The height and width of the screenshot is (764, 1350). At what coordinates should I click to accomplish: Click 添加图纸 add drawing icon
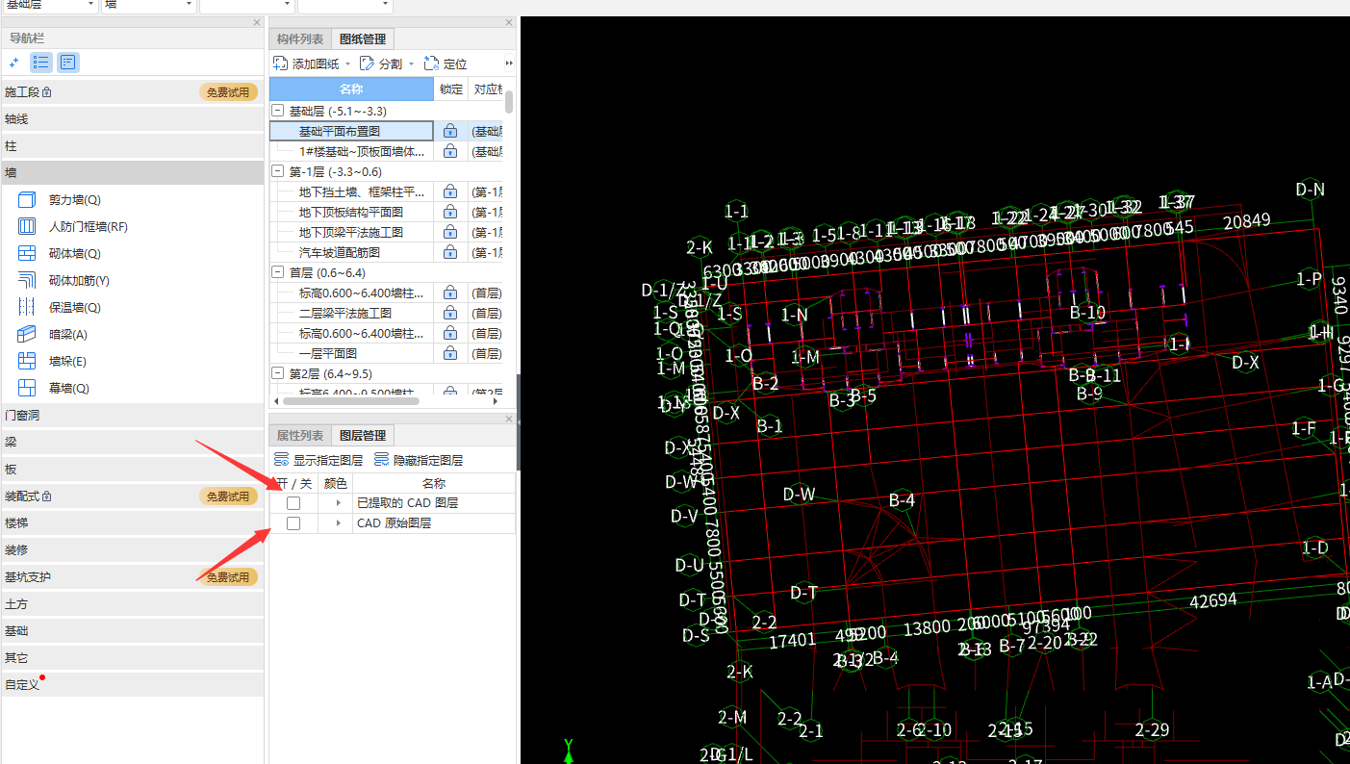pos(280,64)
